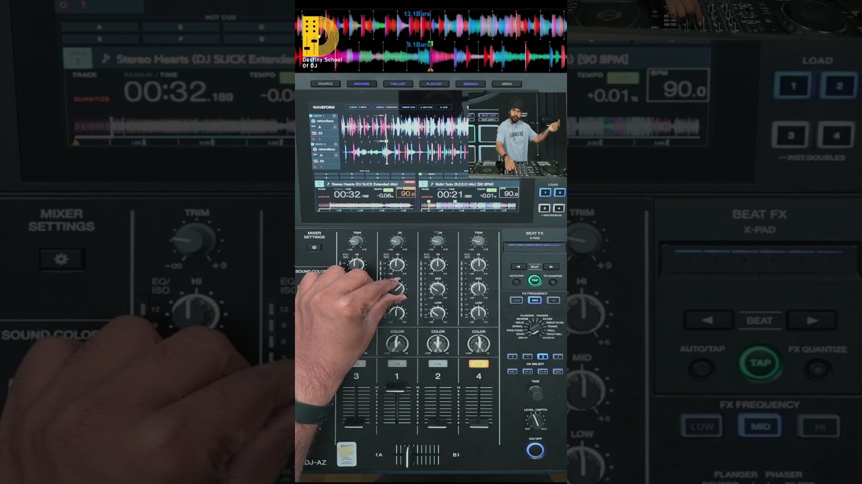Enable FX Frequency HI band, center frame
This screenshot has height=484, width=862.
pos(554,300)
